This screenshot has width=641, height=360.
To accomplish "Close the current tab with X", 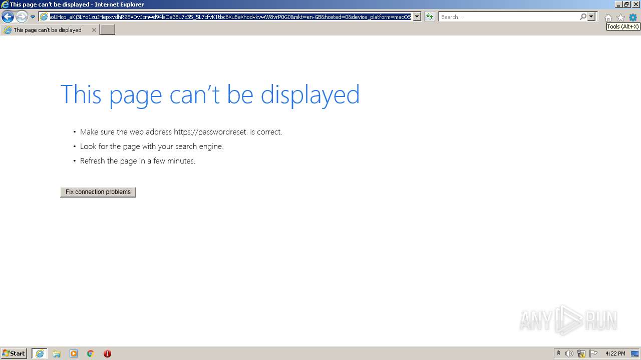I will 94,30.
